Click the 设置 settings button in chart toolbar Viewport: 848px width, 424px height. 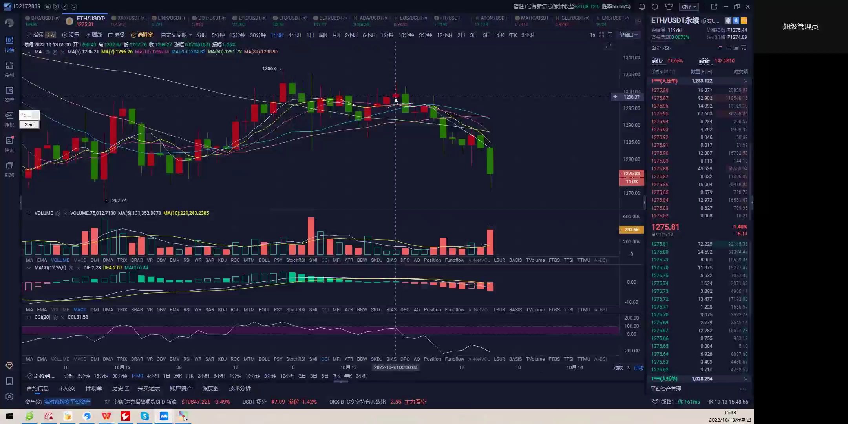click(x=71, y=35)
